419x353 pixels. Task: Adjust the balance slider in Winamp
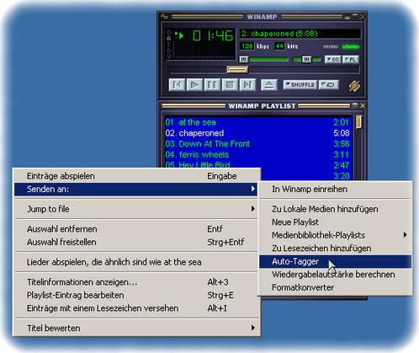306,59
